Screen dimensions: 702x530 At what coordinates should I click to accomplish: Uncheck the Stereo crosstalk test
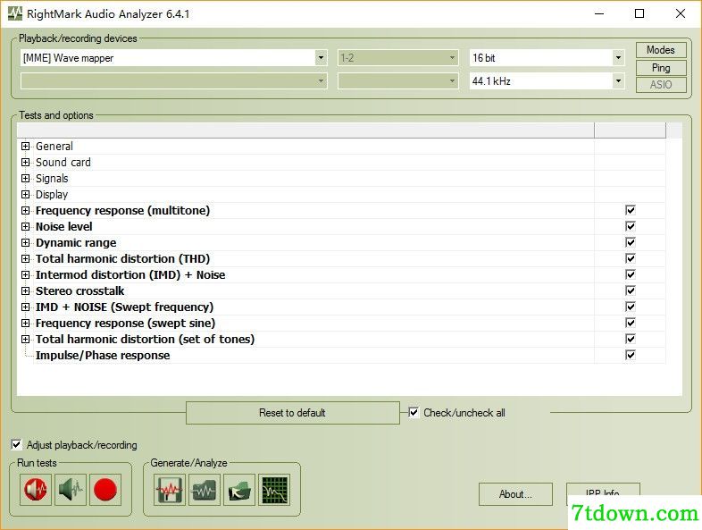tap(631, 290)
